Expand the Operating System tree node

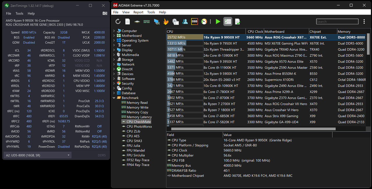[114, 40]
